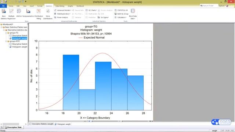Screen dimensions: 235x132
Task: Click group=TG graph title text
Action: (x=91, y=26)
